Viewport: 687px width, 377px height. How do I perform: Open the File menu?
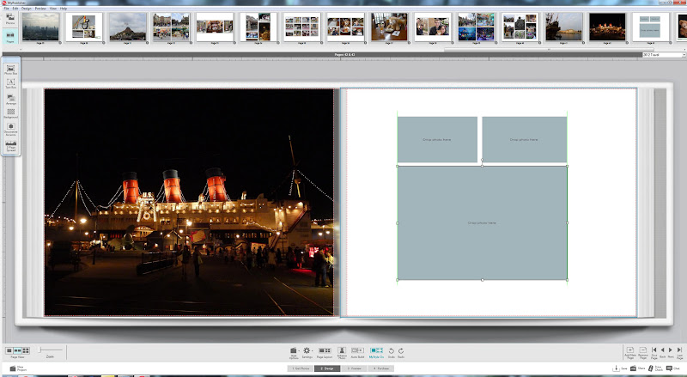coord(7,9)
